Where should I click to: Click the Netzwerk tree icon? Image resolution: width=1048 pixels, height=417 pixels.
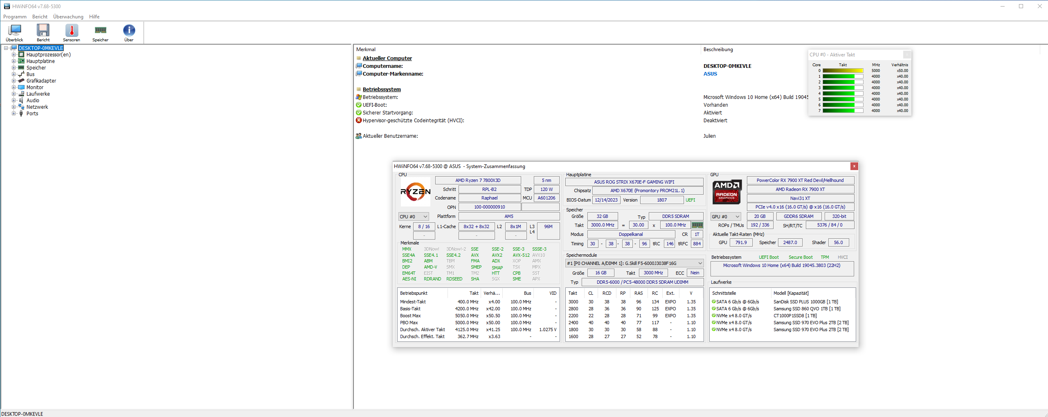(21, 107)
